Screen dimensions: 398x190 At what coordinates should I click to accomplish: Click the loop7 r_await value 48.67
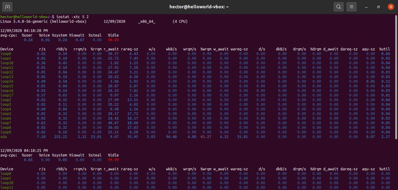click(x=113, y=123)
